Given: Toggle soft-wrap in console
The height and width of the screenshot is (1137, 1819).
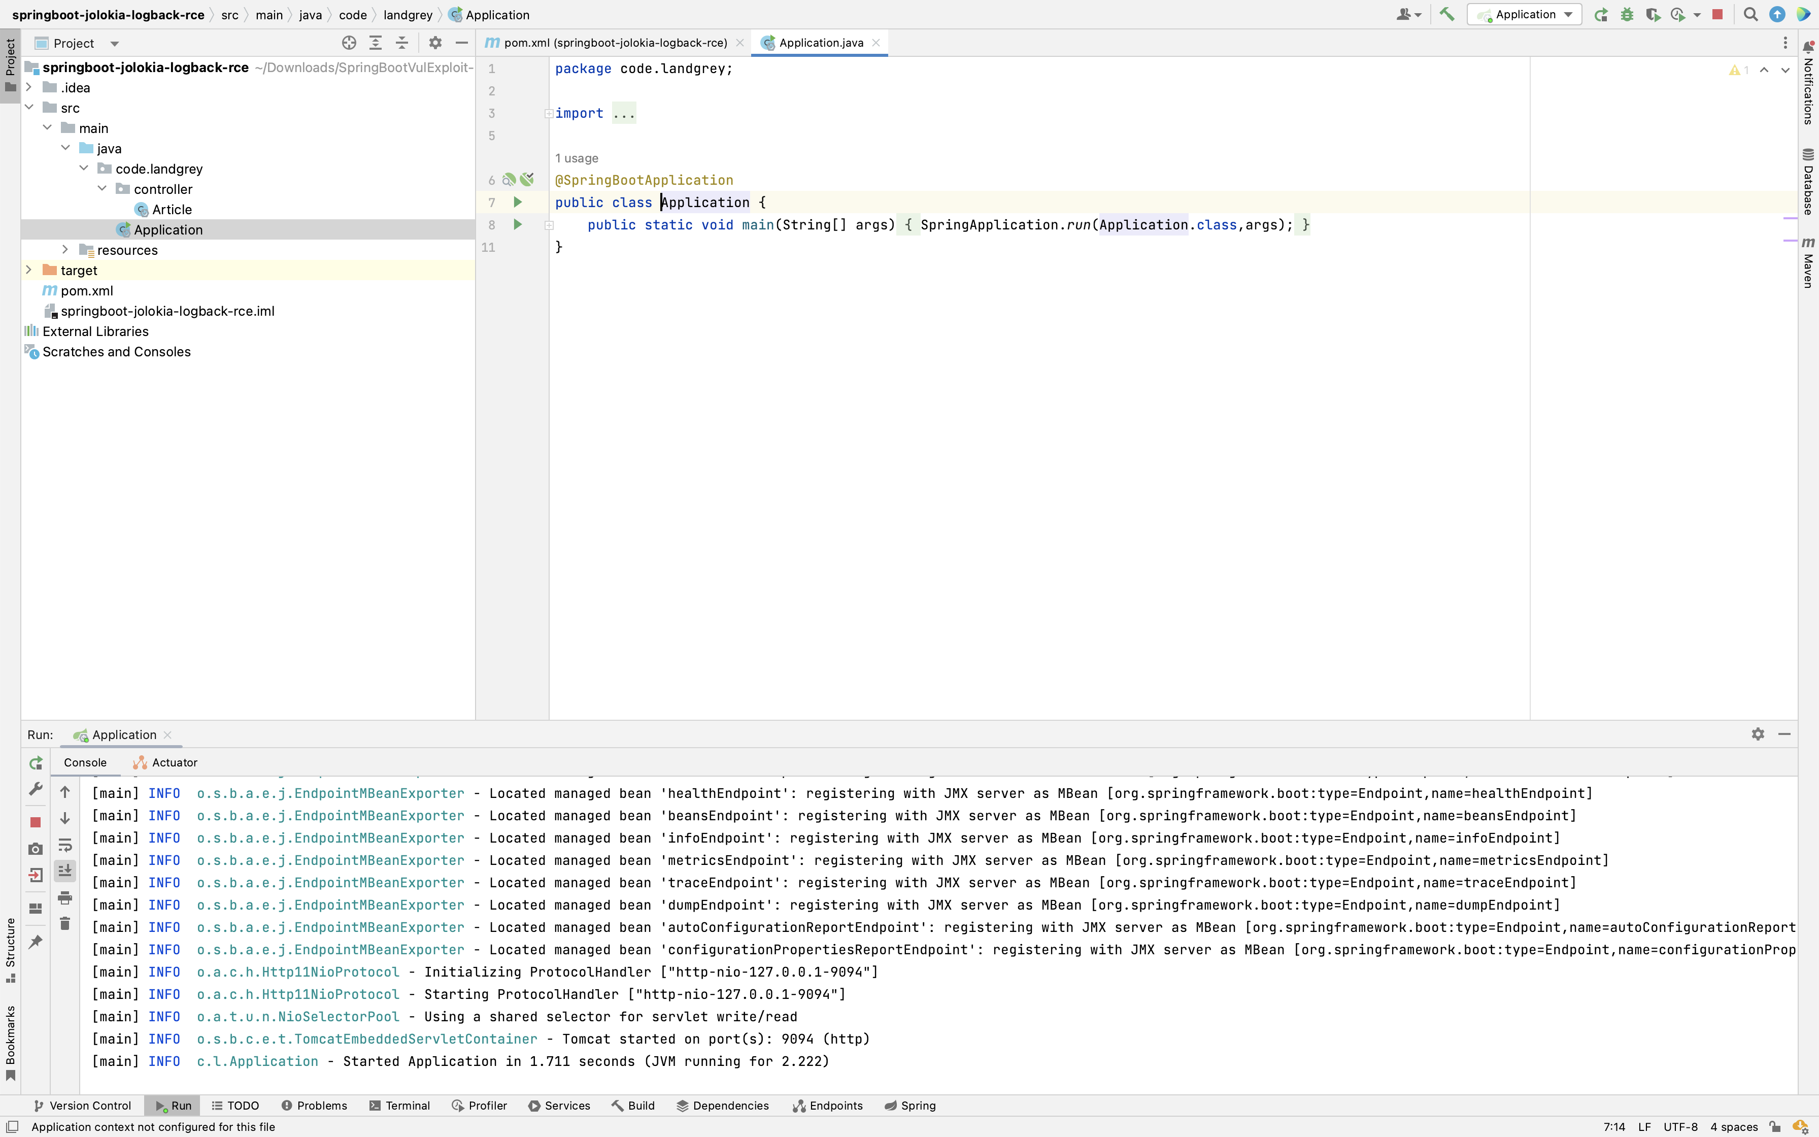Looking at the screenshot, I should click(x=64, y=845).
